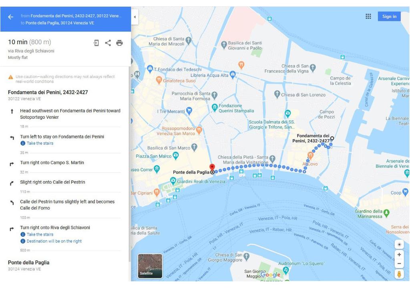Image resolution: width=410 pixels, height=288 pixels.
Task: Click the Basilica di San Marco marker
Action: pos(195,148)
